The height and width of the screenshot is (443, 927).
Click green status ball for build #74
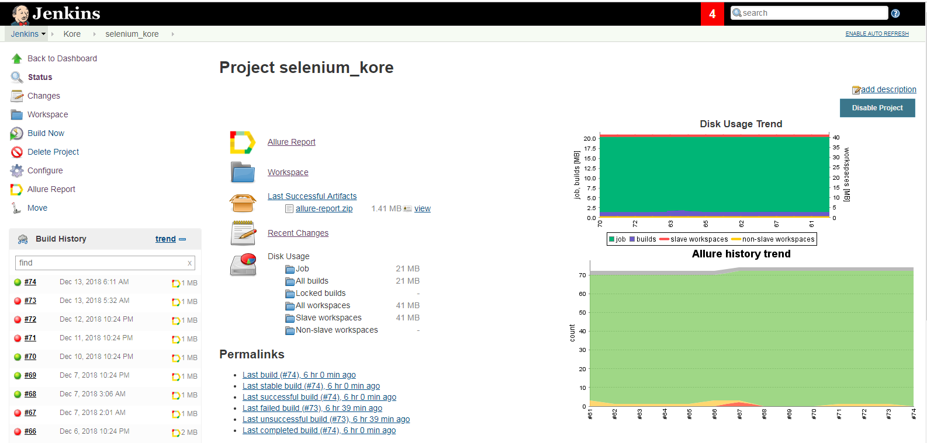coord(18,282)
